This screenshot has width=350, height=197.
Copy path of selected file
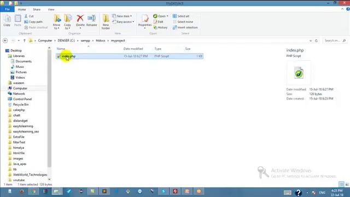click(x=33, y=22)
